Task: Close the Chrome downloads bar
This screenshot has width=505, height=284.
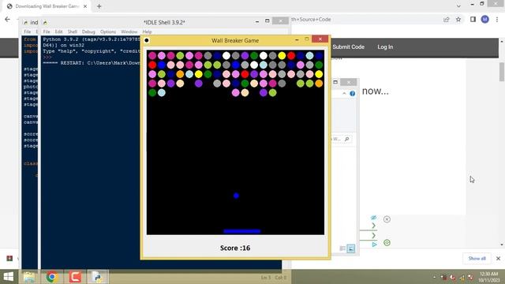Action: [498, 258]
